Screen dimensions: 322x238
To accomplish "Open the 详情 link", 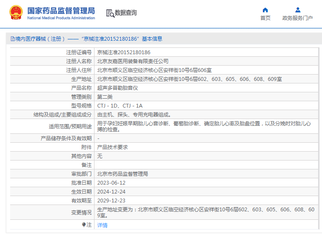I will (x=102, y=225).
